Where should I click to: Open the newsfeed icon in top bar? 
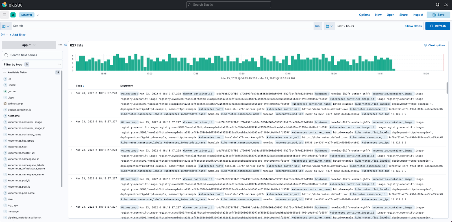[x=446, y=5]
